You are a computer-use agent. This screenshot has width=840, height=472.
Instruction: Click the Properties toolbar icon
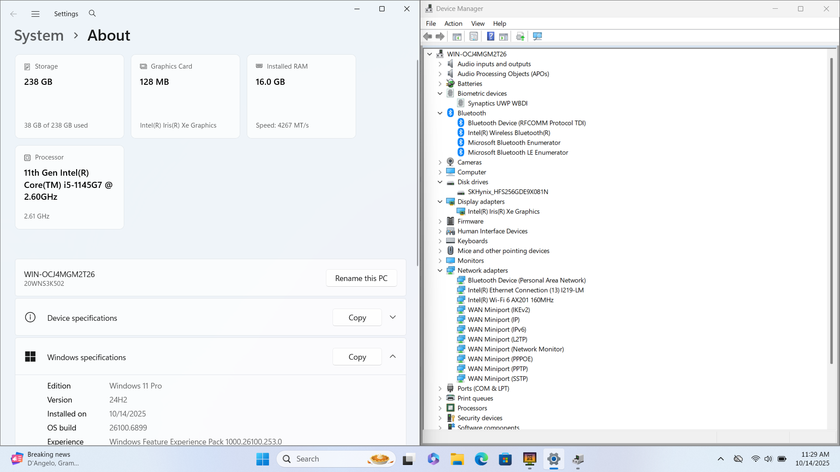pyautogui.click(x=473, y=36)
